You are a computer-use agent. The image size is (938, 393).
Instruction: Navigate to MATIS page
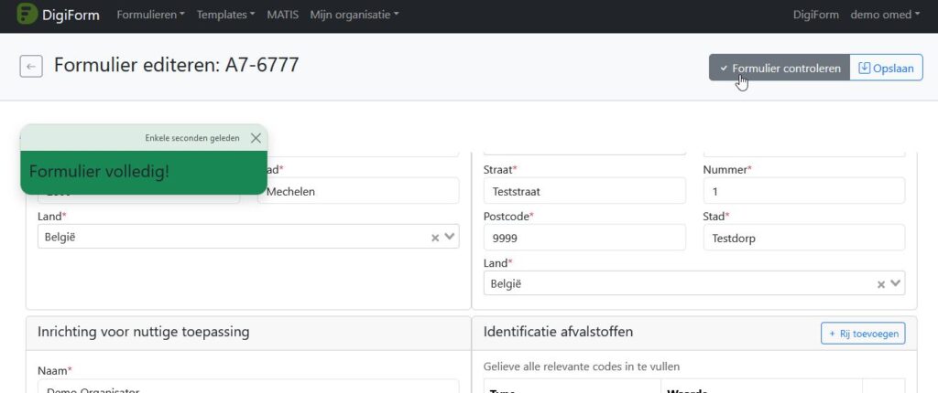(x=282, y=15)
